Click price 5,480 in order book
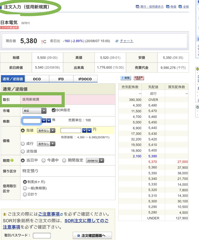199x240 pixels. click(x=153, y=105)
